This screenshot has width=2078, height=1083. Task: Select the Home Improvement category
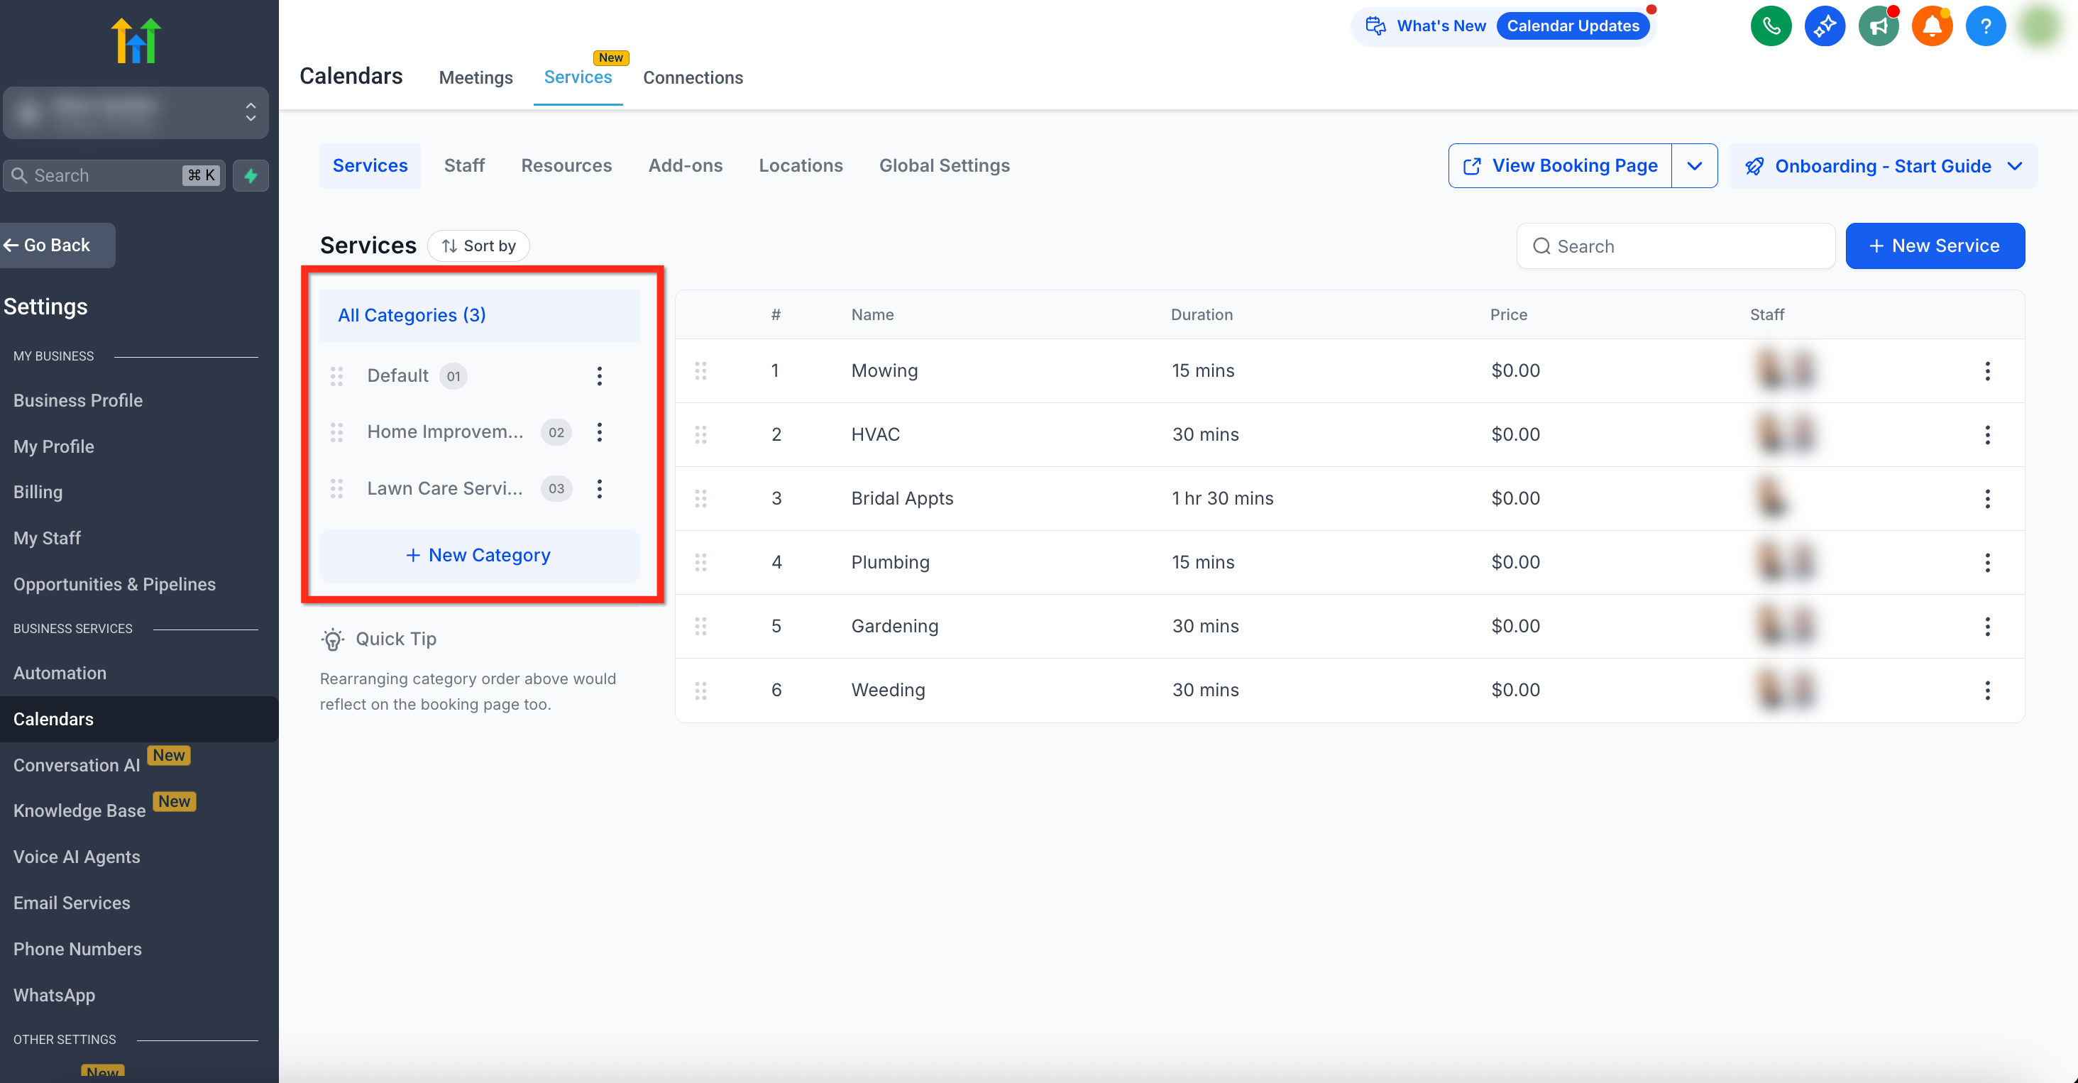click(x=444, y=431)
